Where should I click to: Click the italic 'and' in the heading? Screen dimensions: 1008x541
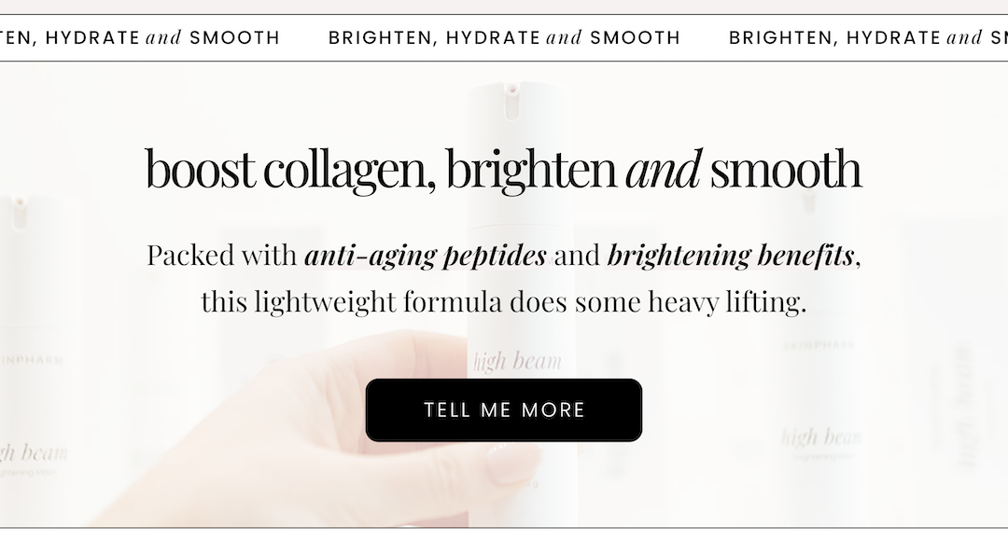664,169
